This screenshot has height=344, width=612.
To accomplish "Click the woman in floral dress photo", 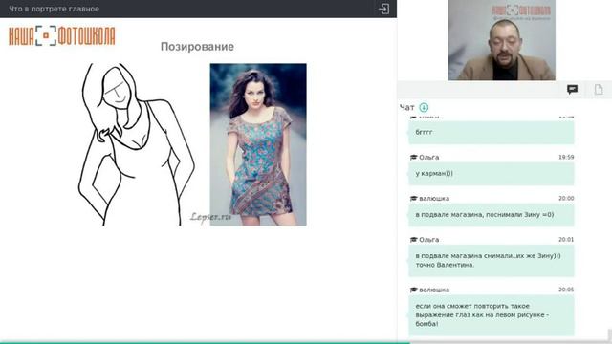I will coord(258,144).
